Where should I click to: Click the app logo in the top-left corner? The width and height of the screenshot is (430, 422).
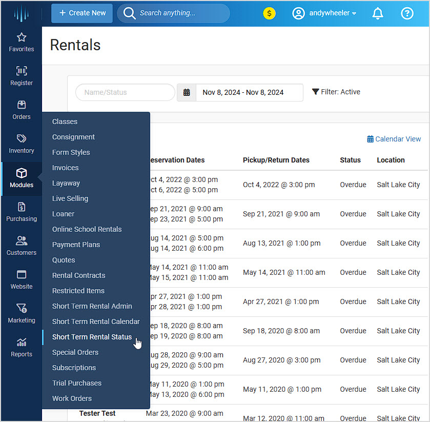21,13
